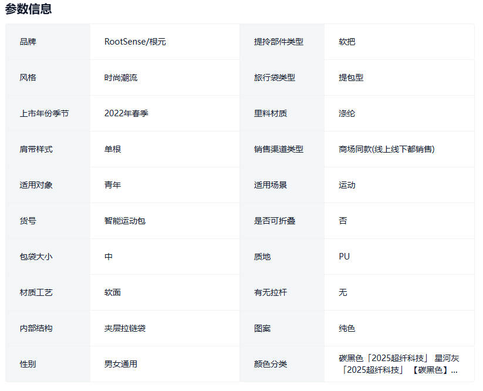Click 商场同款(线上线下都销售) sales channel value

[386, 149]
